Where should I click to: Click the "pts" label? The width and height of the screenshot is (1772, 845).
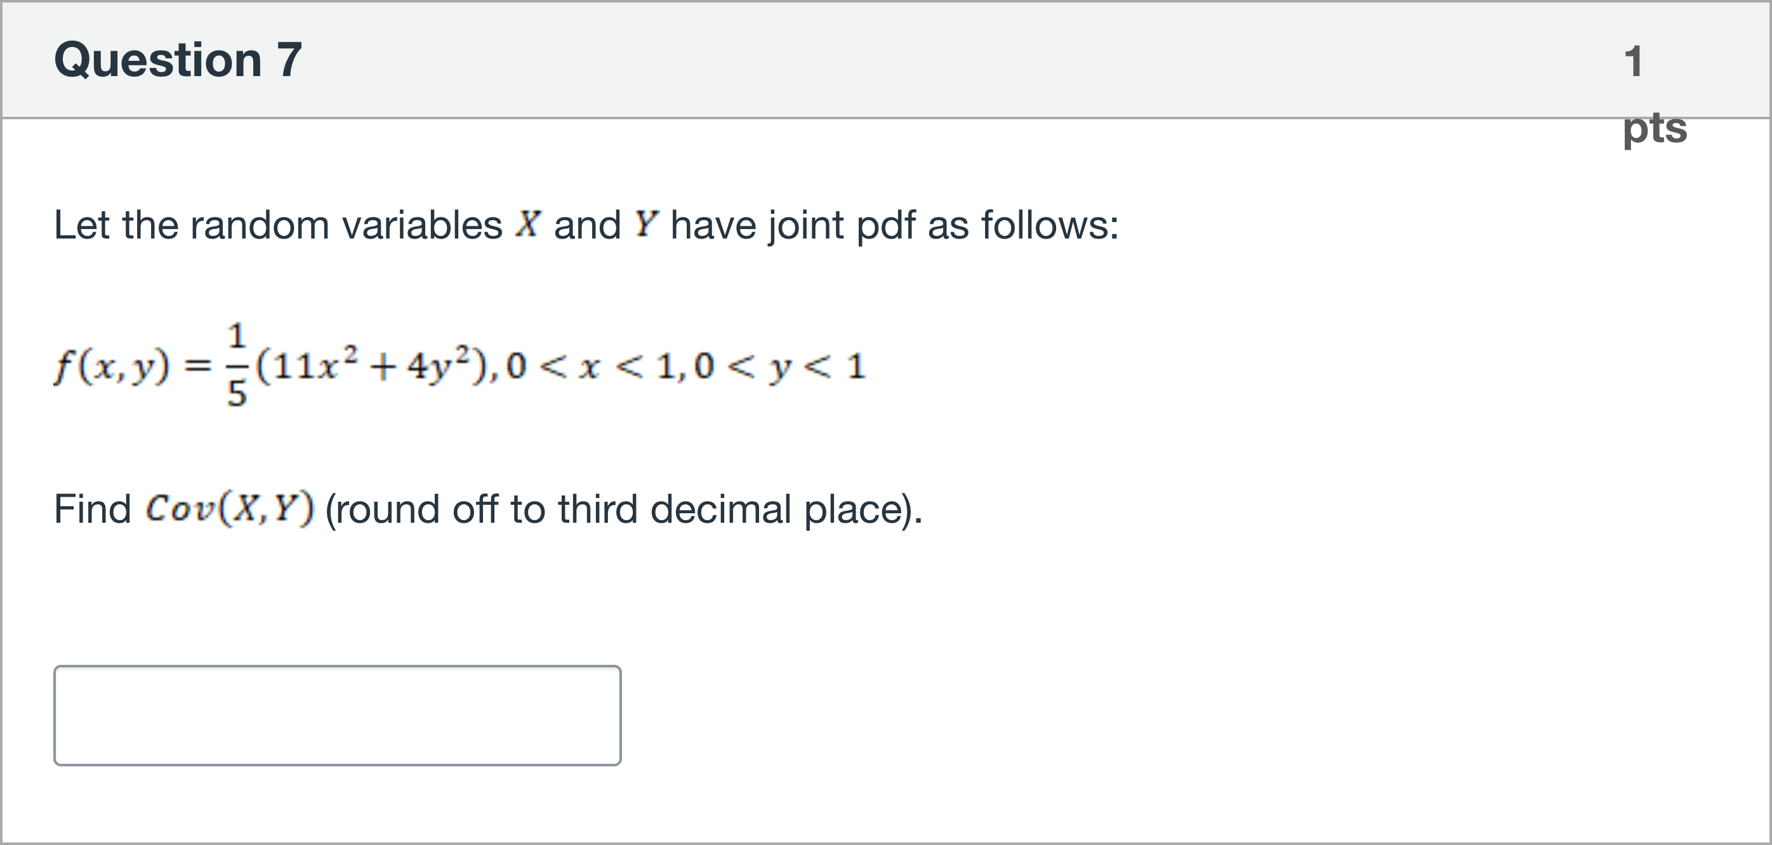[x=1655, y=128]
